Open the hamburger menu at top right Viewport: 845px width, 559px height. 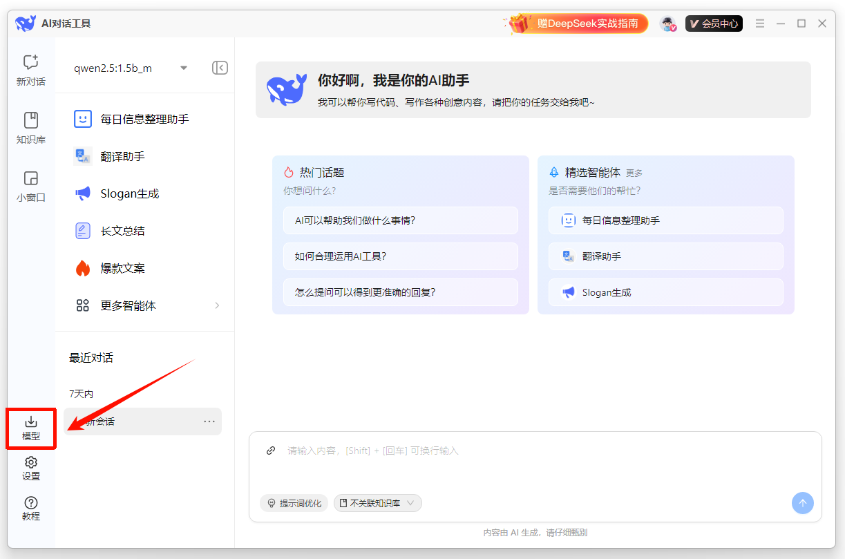click(759, 23)
